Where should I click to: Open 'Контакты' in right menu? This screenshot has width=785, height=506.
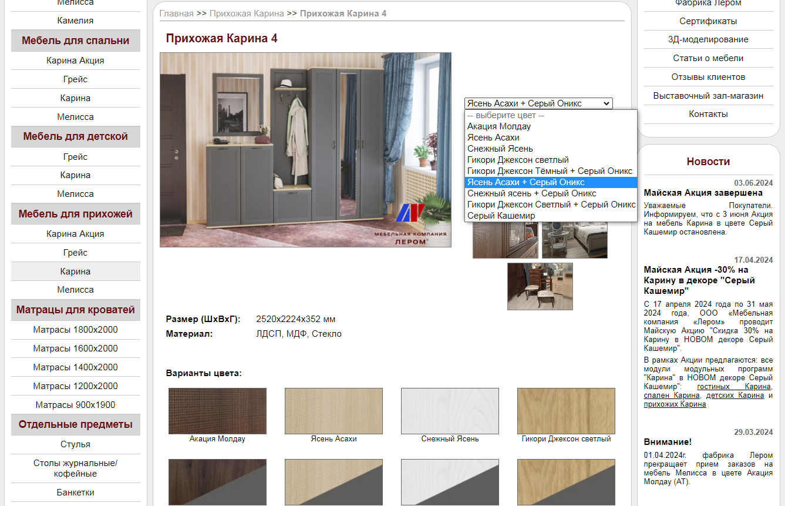708,114
